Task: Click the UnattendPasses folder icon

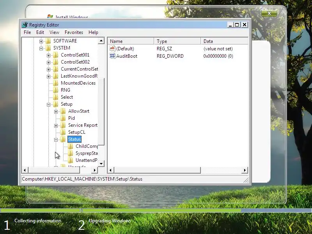Action: point(71,160)
